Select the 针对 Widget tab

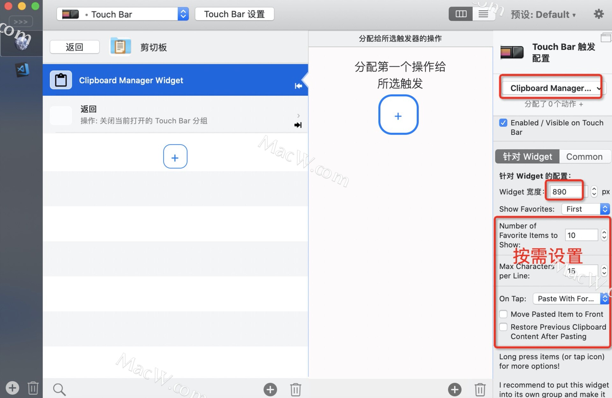(527, 157)
